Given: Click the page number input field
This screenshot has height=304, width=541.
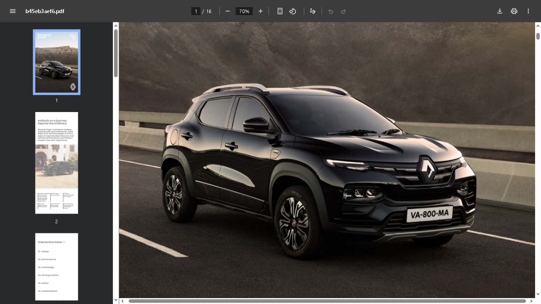Looking at the screenshot, I should click(196, 11).
